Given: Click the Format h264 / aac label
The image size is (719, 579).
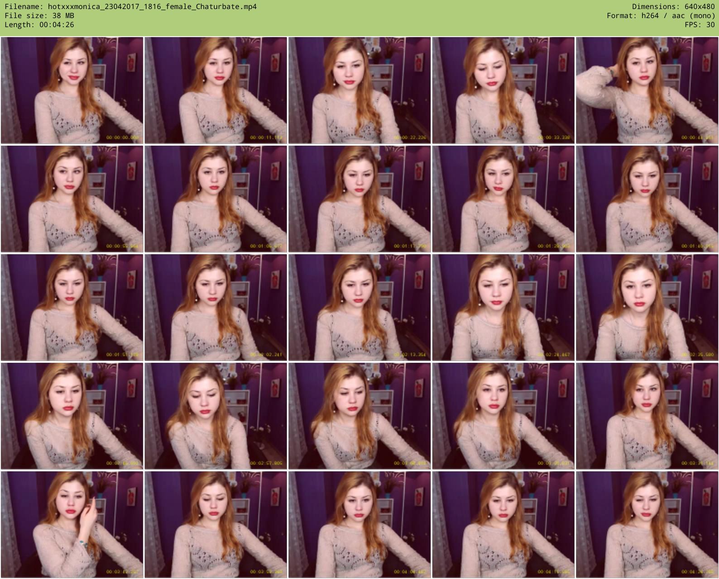Looking at the screenshot, I should click(661, 16).
